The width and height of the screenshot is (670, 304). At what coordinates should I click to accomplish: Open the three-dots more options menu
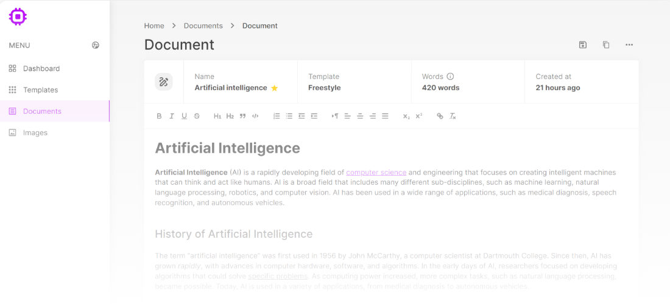point(629,45)
